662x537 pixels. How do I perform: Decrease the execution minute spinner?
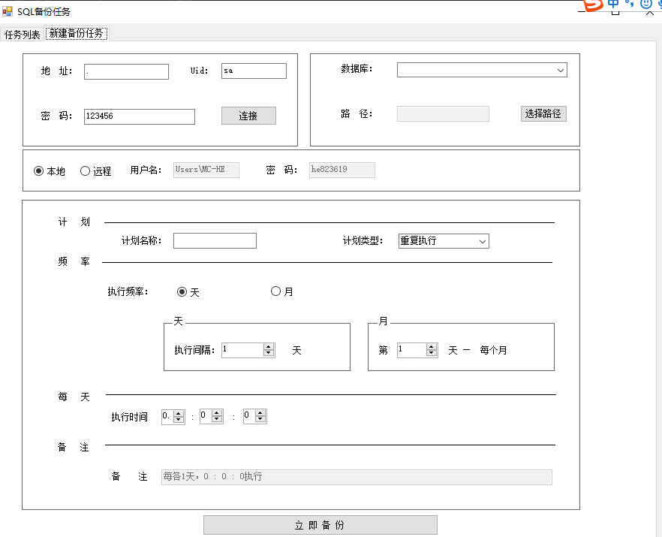[217, 420]
